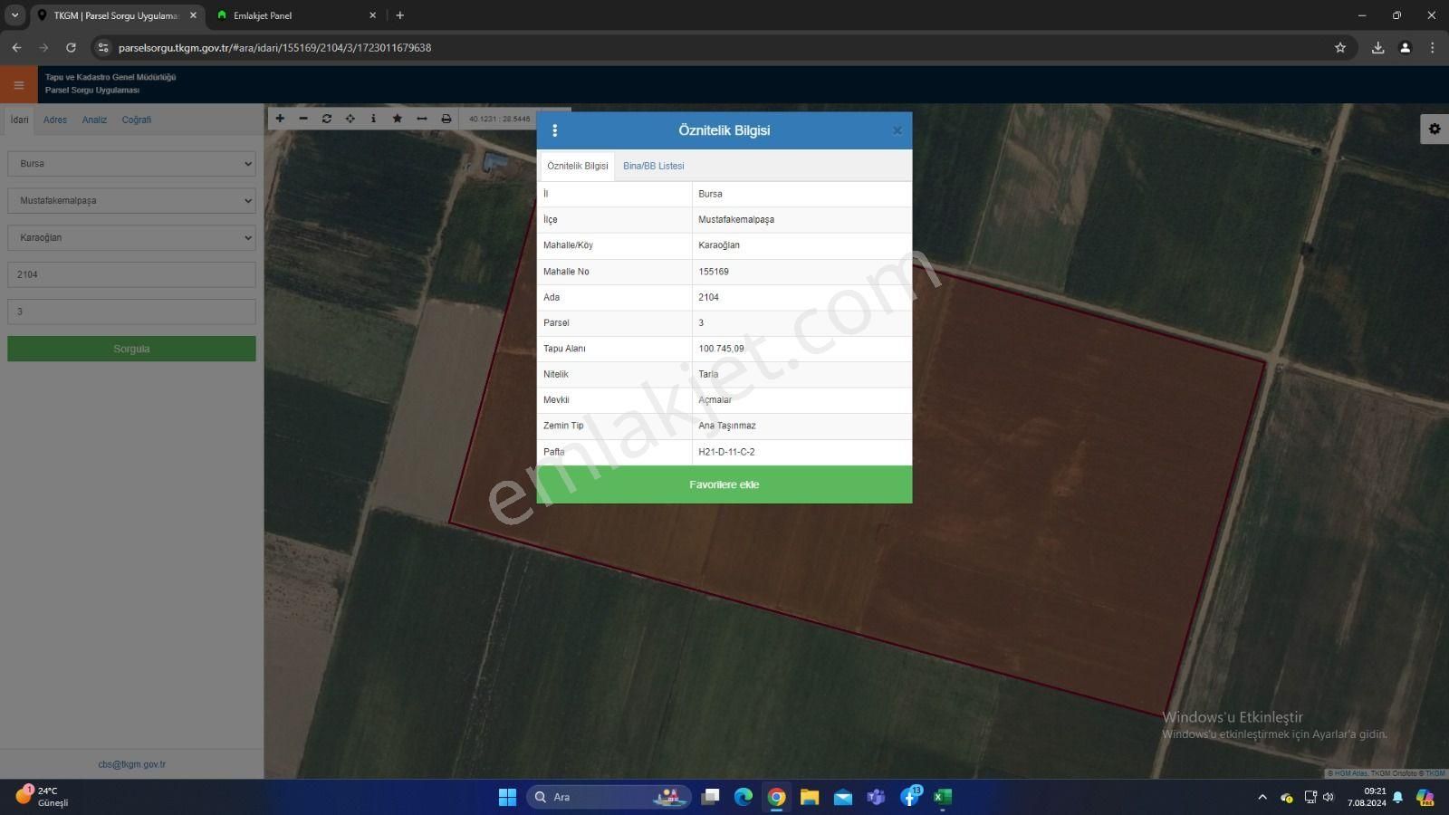The height and width of the screenshot is (815, 1449).
Task: Close the Emlakjet Panel tab
Action: pos(372,15)
